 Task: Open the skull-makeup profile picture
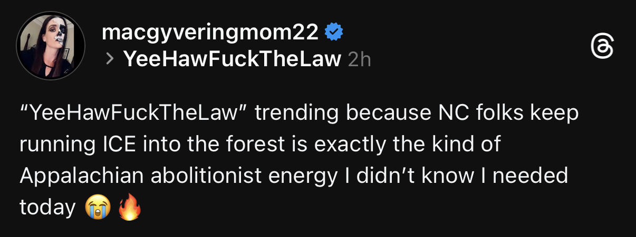[51, 46]
